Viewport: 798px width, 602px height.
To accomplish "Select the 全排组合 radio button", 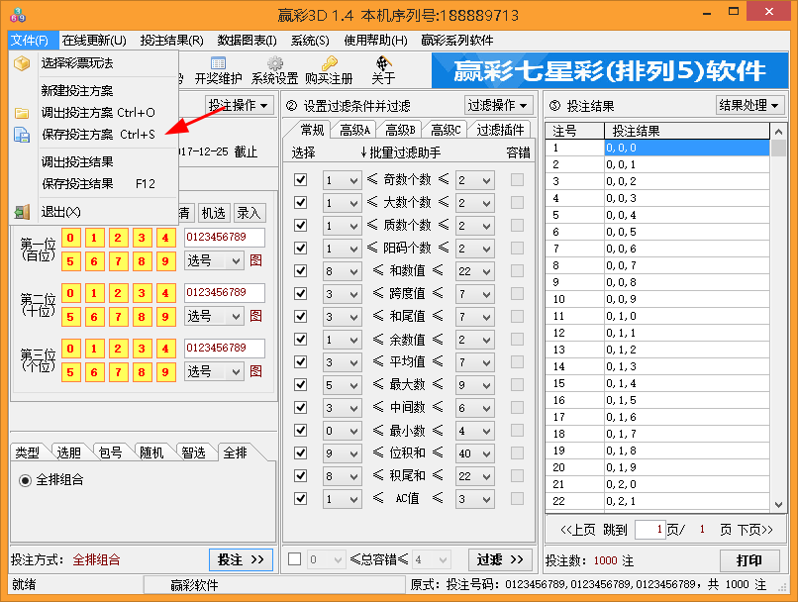I will click(x=25, y=480).
